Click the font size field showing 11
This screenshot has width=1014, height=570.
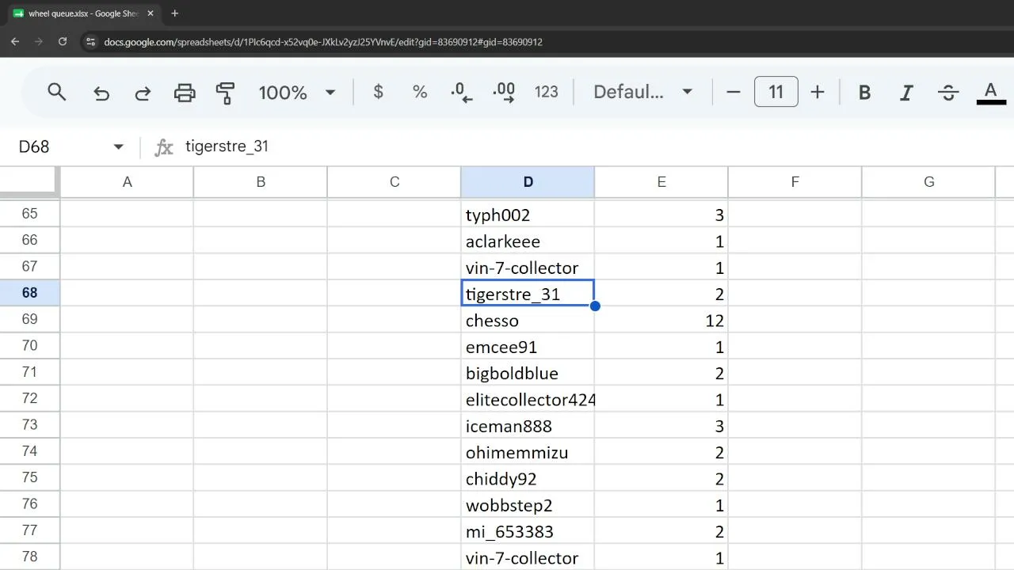point(776,92)
